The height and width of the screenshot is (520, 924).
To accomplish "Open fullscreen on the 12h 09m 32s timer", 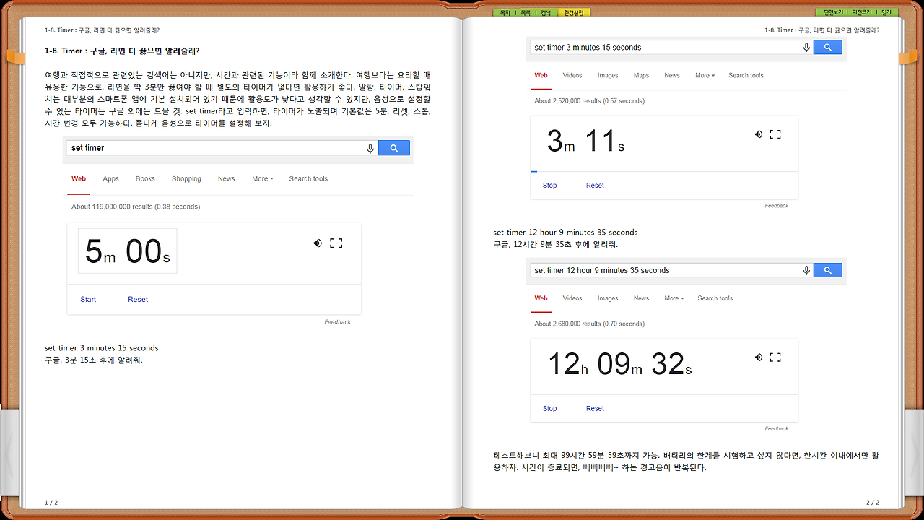I will tap(775, 357).
